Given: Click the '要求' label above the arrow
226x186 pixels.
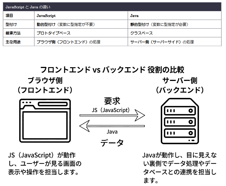Looking at the screenshot, I should click(x=112, y=101).
